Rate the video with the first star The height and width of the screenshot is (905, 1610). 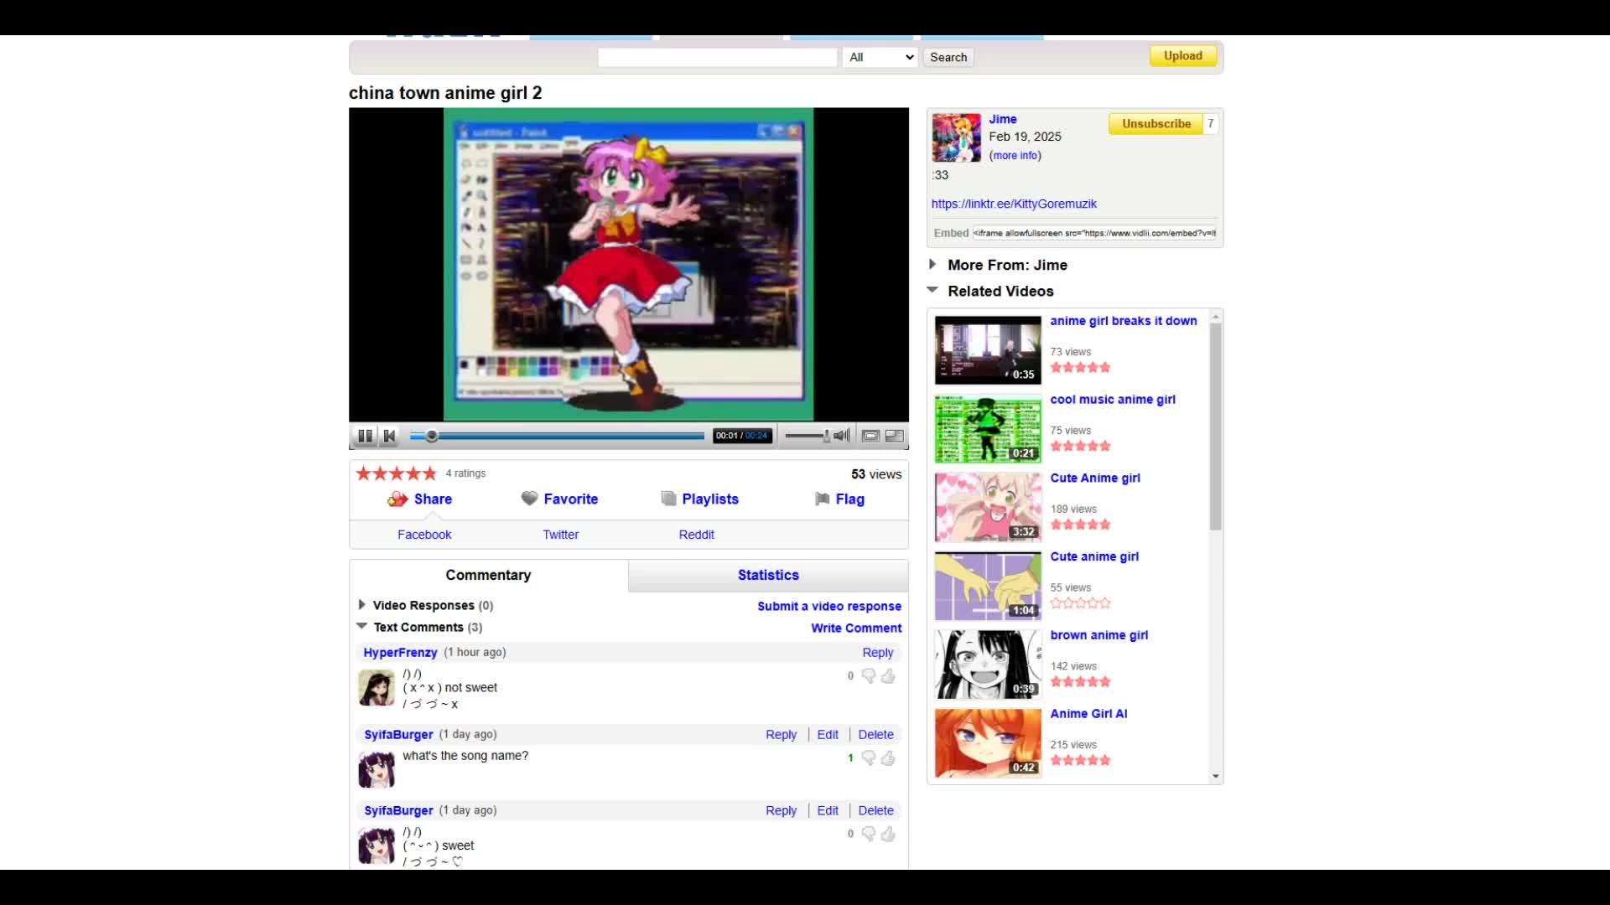pos(363,473)
